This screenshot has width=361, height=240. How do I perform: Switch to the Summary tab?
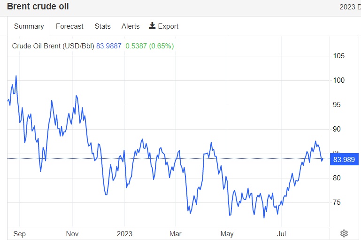pos(29,26)
